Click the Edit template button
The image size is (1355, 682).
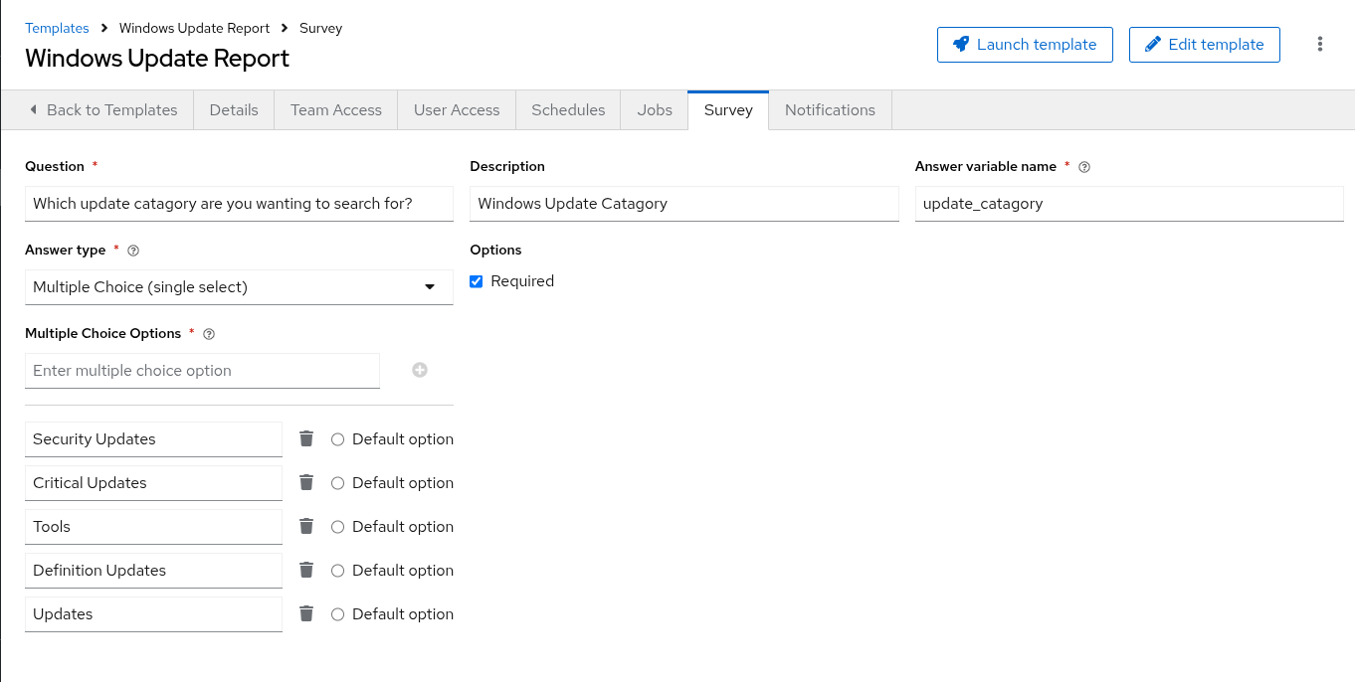(x=1205, y=45)
